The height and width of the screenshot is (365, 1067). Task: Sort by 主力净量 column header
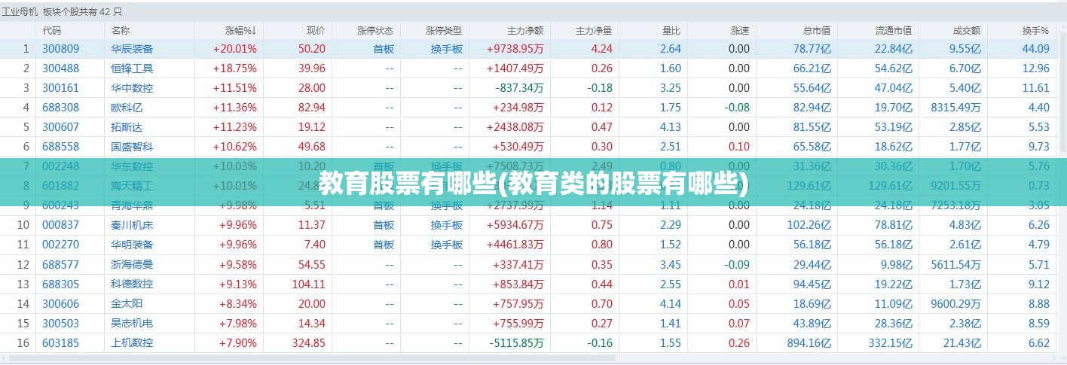point(594,30)
